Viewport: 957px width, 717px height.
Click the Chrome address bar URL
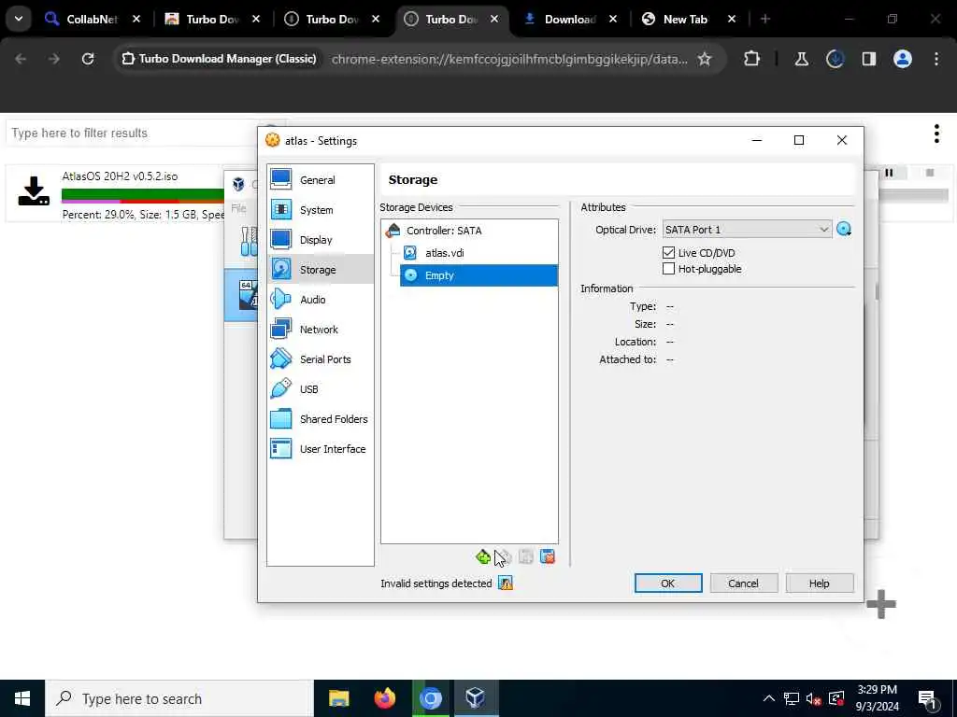[509, 59]
